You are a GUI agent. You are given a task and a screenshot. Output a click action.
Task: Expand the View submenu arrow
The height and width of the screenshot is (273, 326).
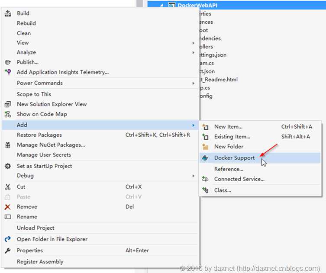[194, 43]
